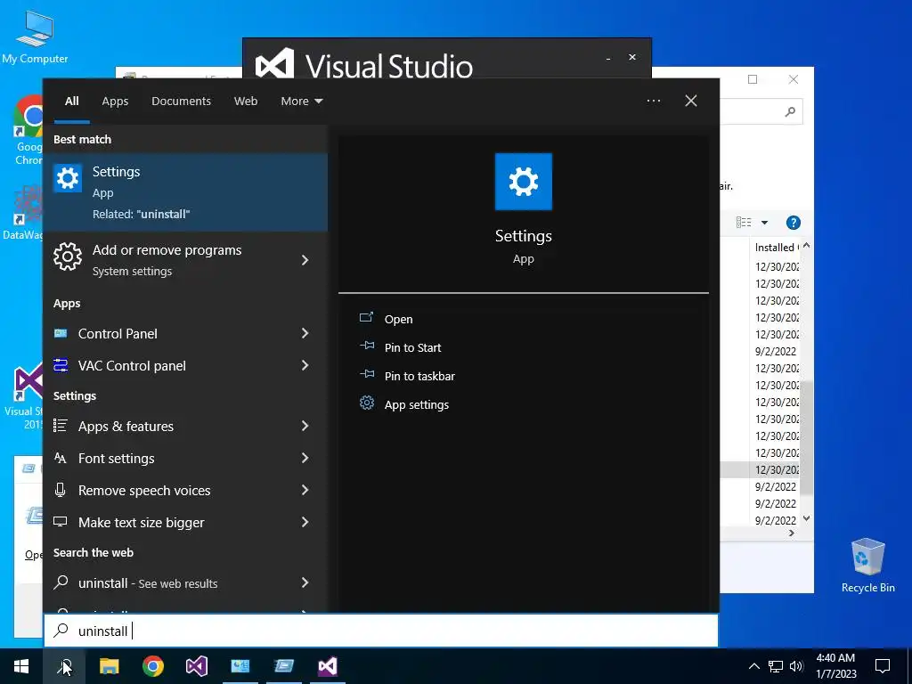The height and width of the screenshot is (684, 912).
Task: Click the 9/2/2022 date below the fifth 12/30 row
Action: [x=776, y=351]
